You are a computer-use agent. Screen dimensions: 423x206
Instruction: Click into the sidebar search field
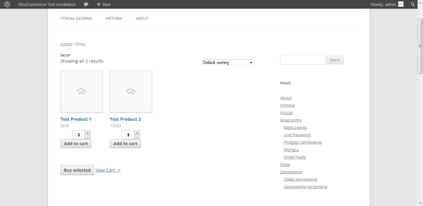303,60
